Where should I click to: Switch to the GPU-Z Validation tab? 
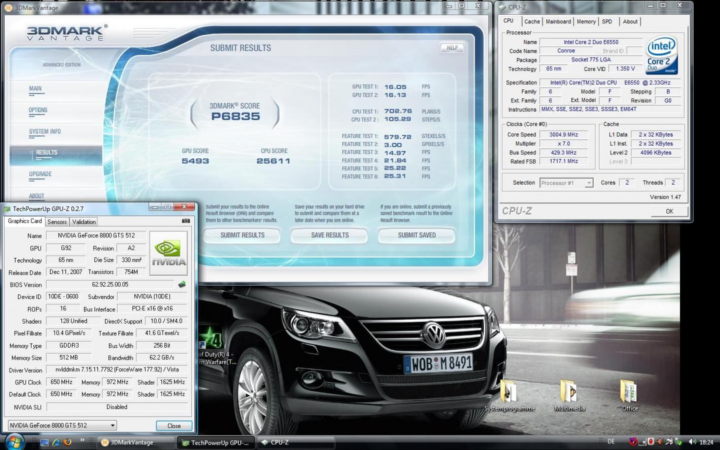click(84, 222)
